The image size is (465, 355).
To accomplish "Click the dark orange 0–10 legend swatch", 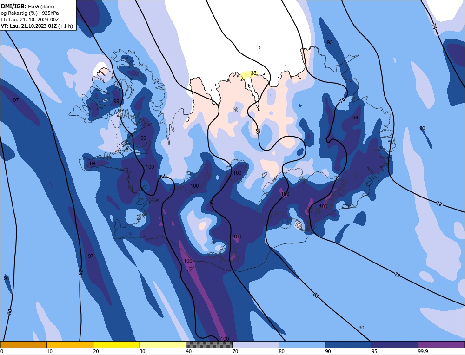I will click(23, 344).
